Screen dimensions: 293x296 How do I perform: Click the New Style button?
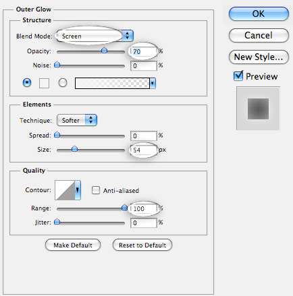pos(259,57)
